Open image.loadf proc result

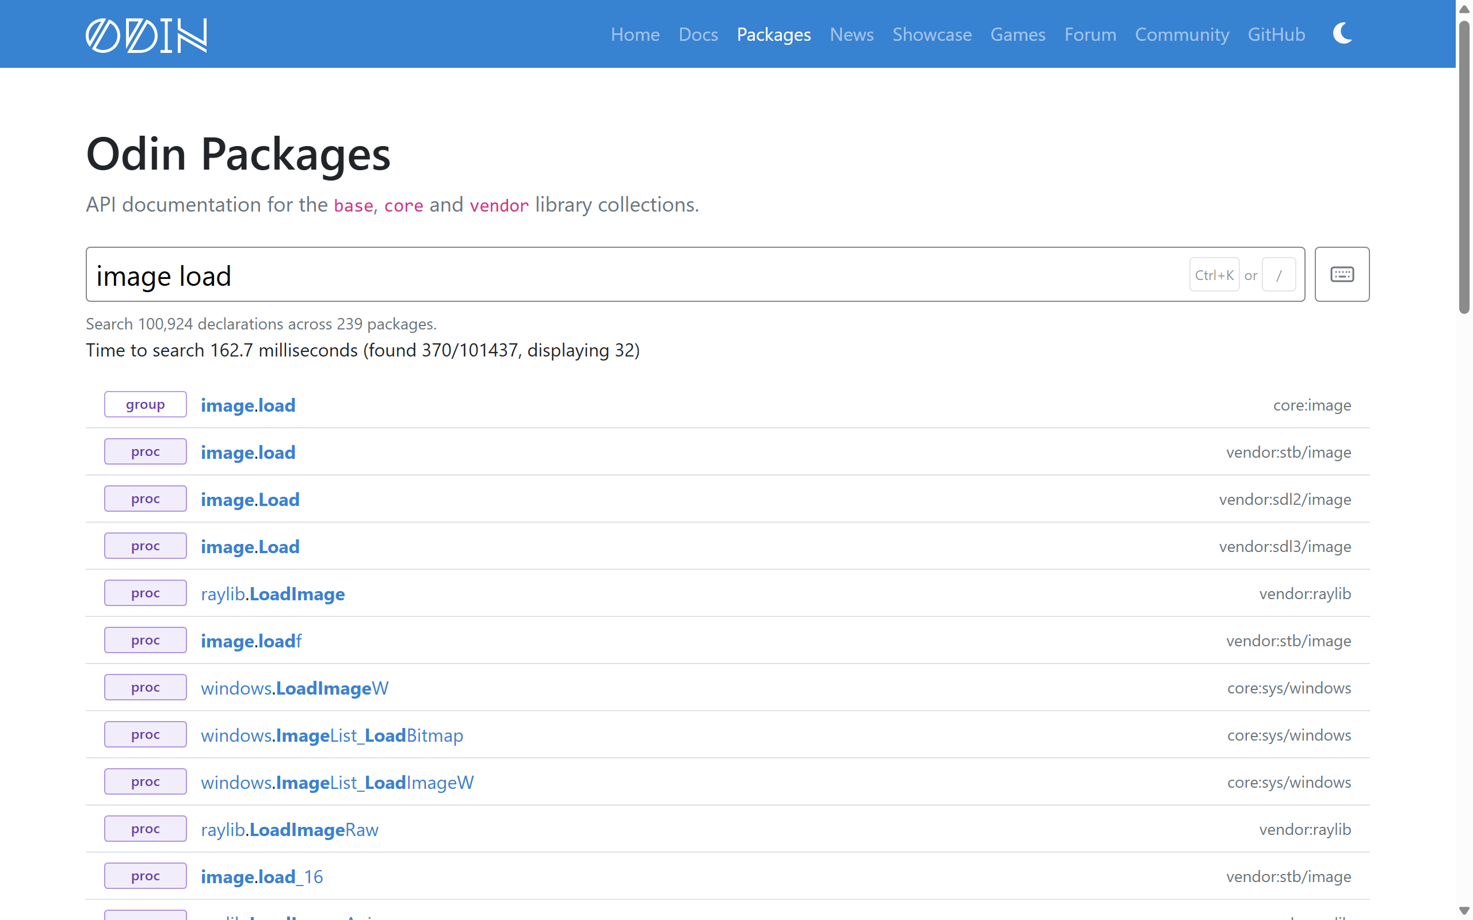click(251, 641)
